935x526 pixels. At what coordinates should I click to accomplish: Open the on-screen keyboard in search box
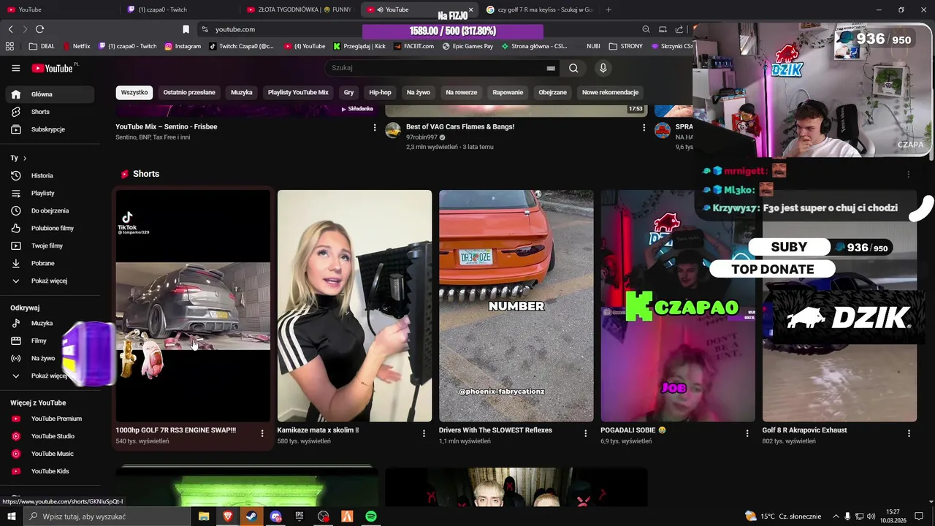pyautogui.click(x=551, y=68)
